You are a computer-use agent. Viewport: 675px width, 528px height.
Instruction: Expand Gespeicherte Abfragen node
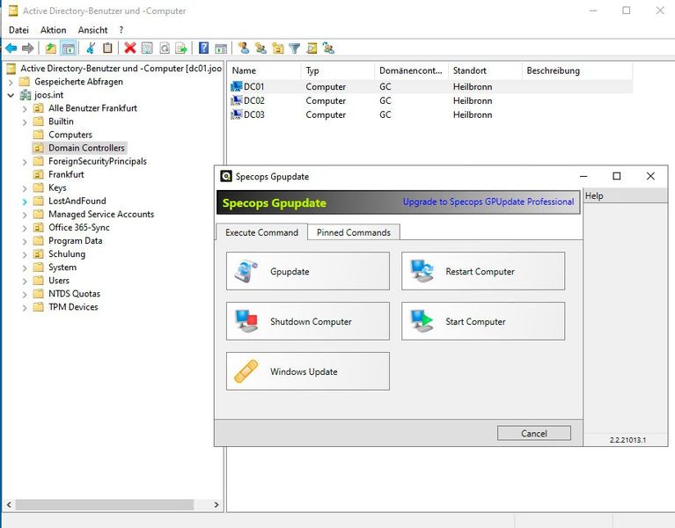click(11, 82)
